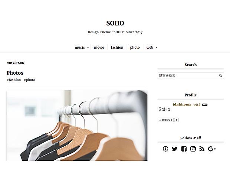Click the 読者になる subscribe button
Screen dimensions: 230x170
click(x=166, y=120)
